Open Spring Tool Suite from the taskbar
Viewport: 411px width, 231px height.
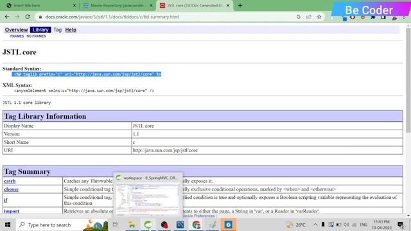click(148, 225)
